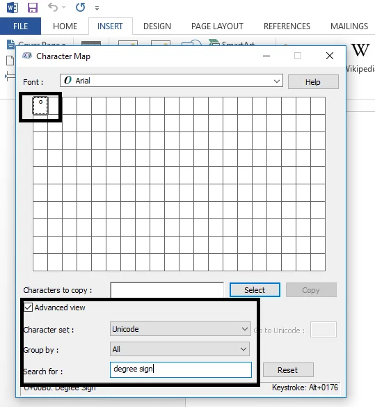The image size is (375, 407).
Task: Click the Keystroke: Alt+0176 status text
Action: click(305, 388)
